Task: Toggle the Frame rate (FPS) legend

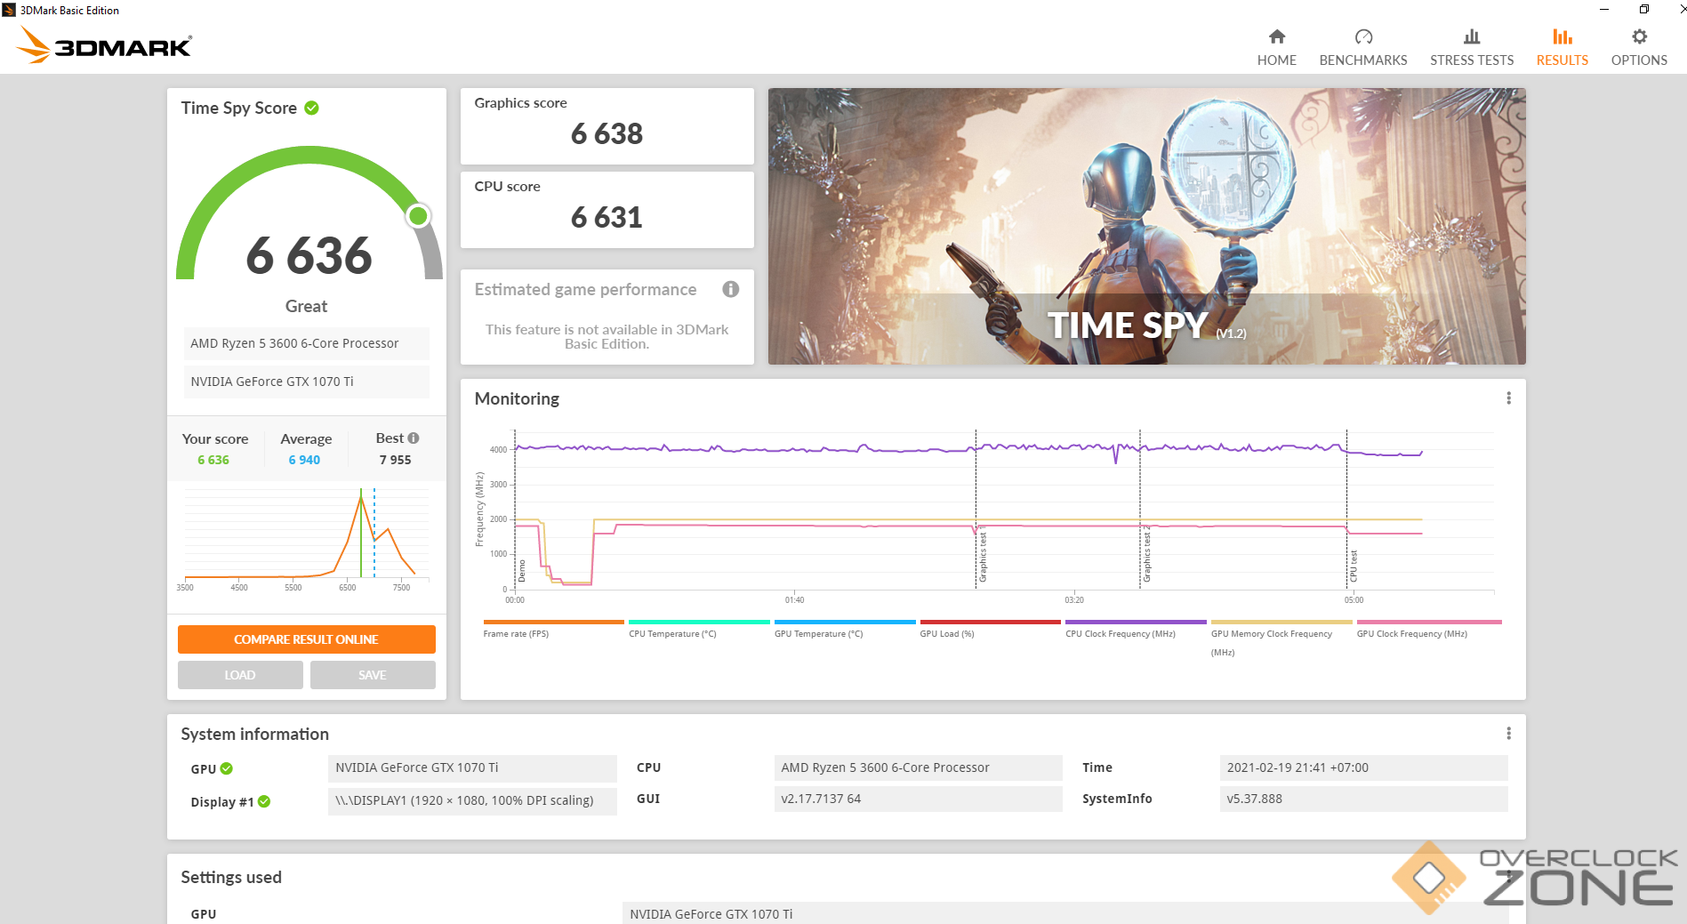Action: [553, 628]
